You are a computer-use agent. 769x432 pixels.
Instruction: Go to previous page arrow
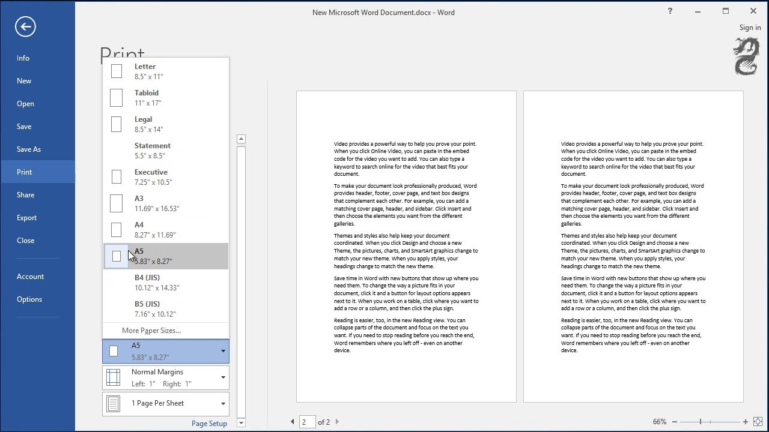pyautogui.click(x=293, y=422)
